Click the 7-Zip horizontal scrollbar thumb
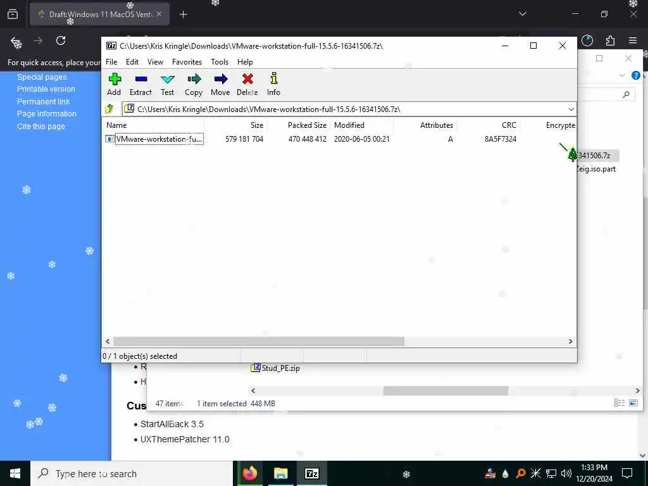Screen dimensions: 648x486 click(x=259, y=341)
